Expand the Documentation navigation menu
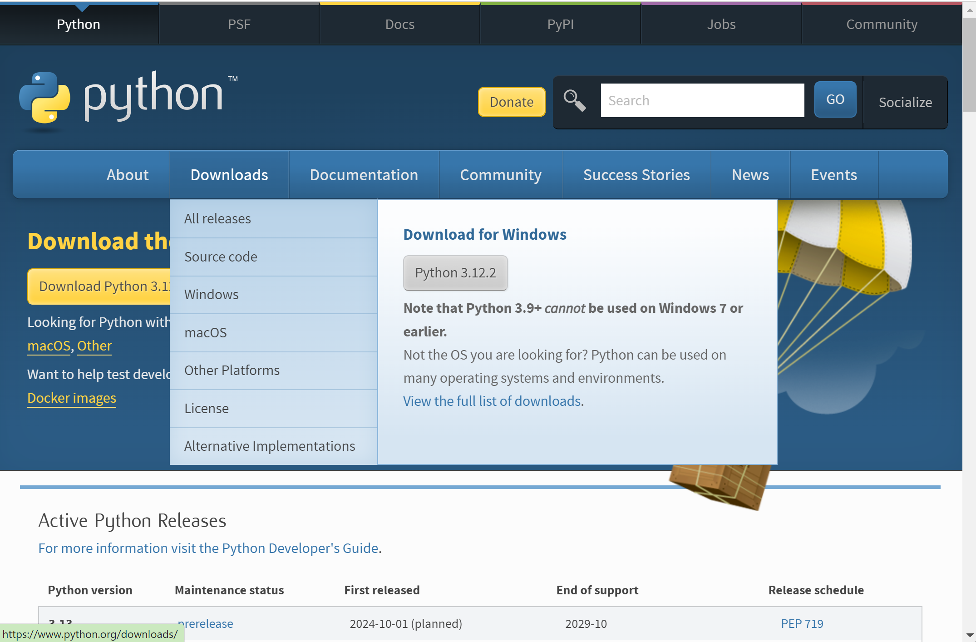The height and width of the screenshot is (642, 976). click(x=364, y=175)
